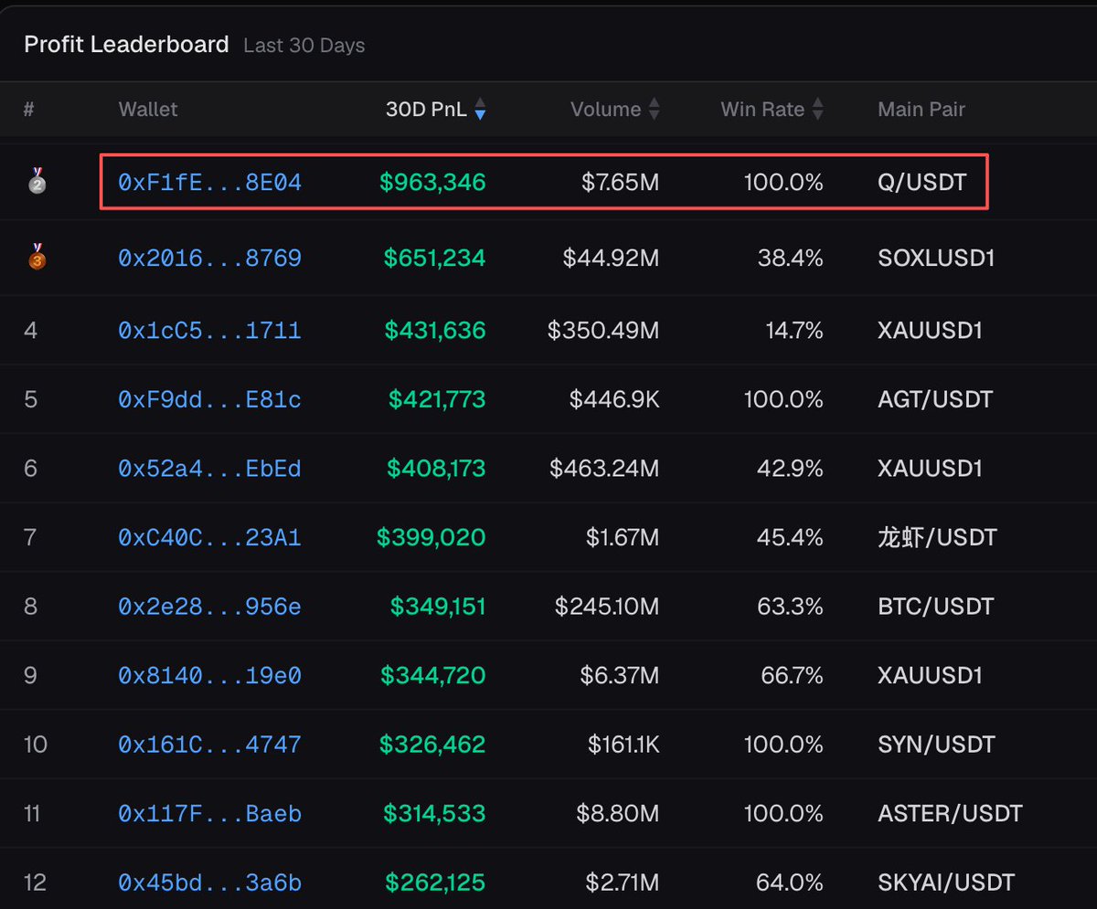Click the AGT/USDT main pair
This screenshot has width=1097, height=909.
tap(935, 399)
